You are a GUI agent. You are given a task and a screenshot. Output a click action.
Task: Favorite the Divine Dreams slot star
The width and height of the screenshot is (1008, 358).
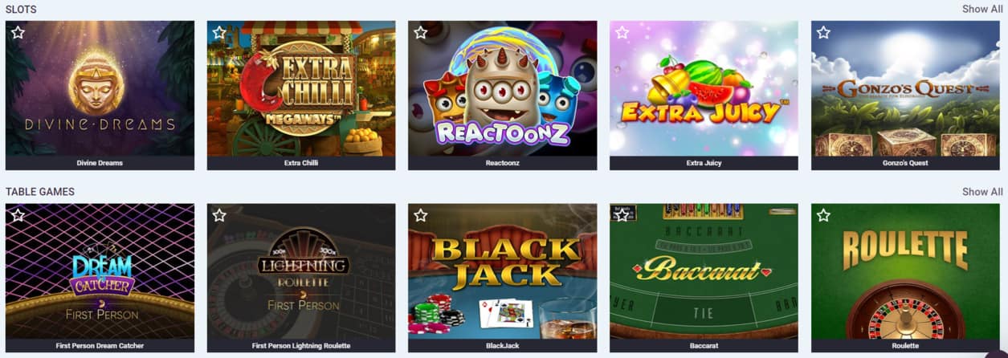(18, 33)
